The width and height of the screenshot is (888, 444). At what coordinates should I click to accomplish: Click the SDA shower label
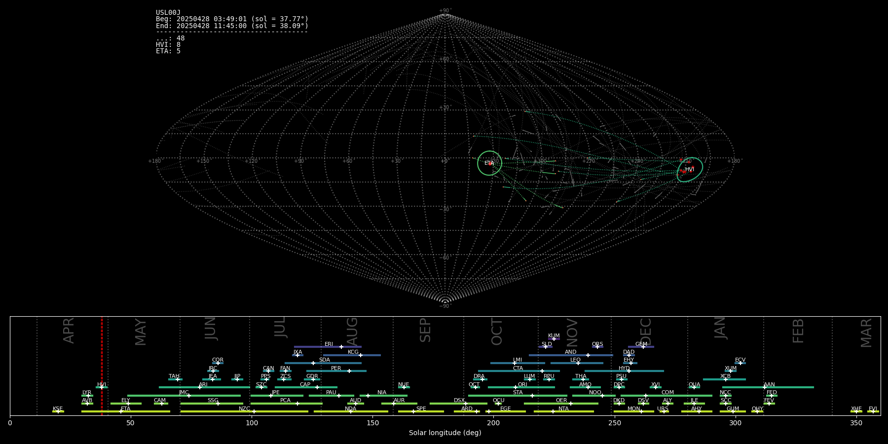[x=324, y=360]
